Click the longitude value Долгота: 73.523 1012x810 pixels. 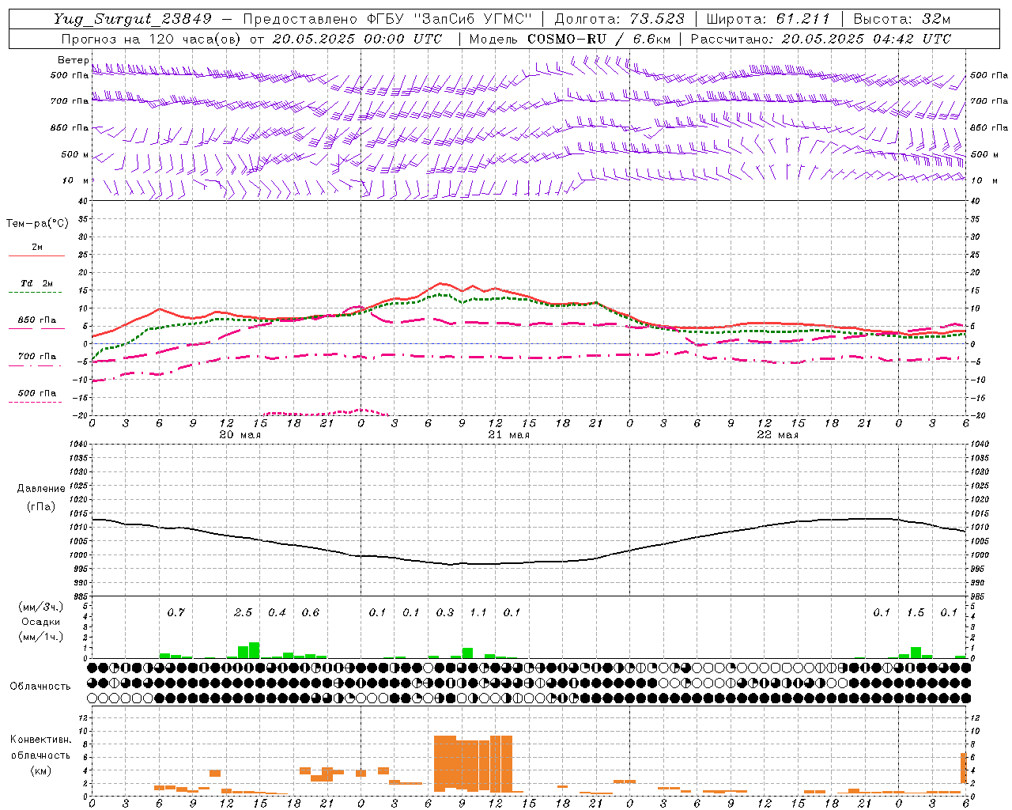coord(621,19)
